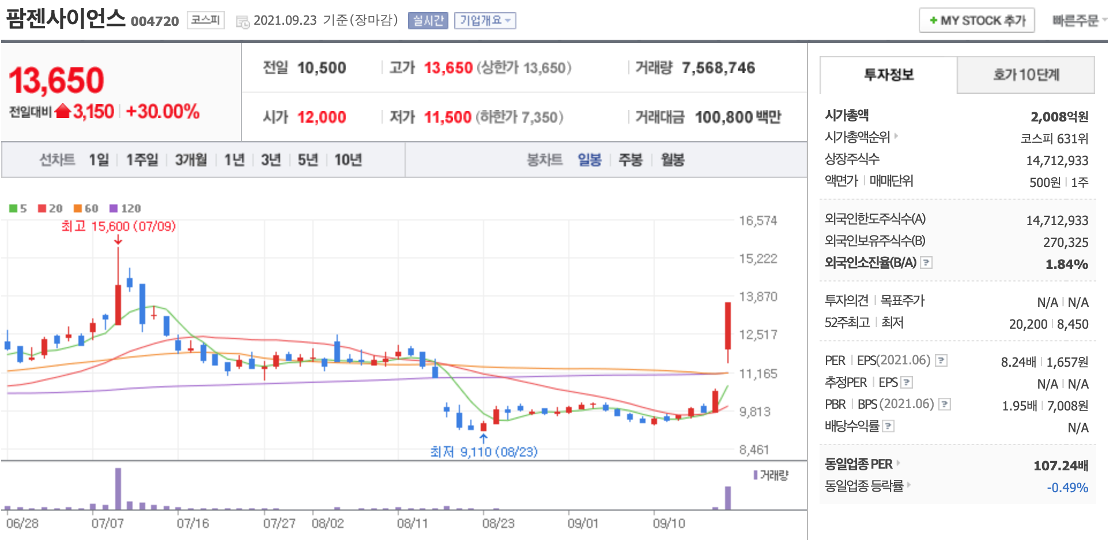Click the 52주최고 value 20,200
Screen dimensions: 1117x540
[x=1028, y=324]
